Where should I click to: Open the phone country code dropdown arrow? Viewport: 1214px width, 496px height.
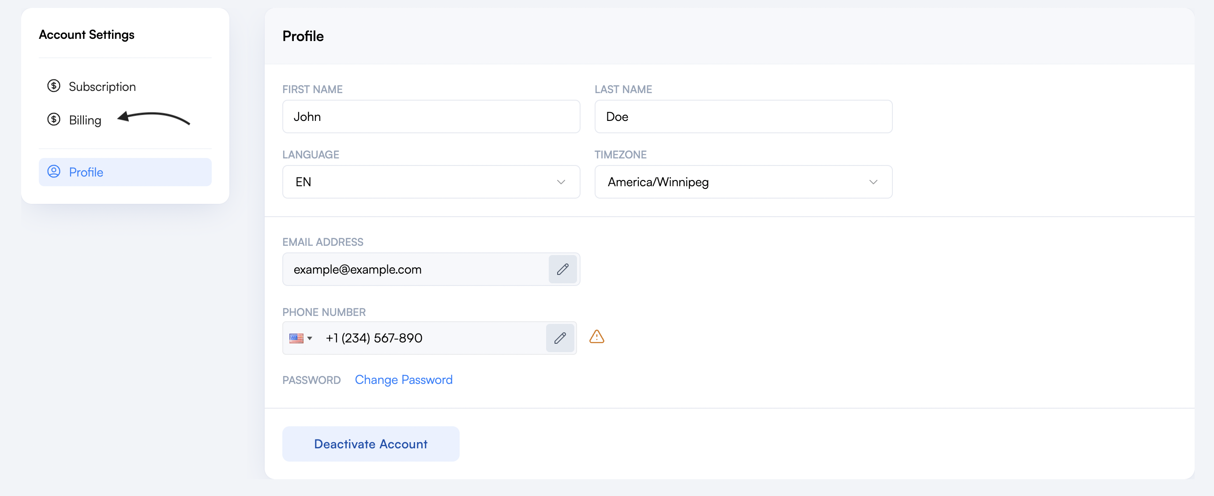[x=310, y=338]
